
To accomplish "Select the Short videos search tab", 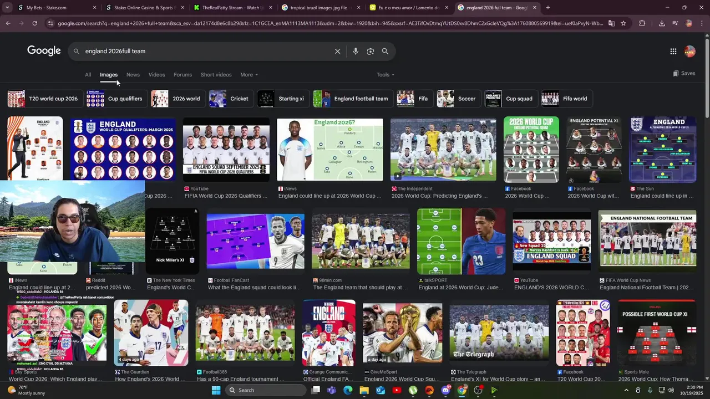I will [216, 75].
